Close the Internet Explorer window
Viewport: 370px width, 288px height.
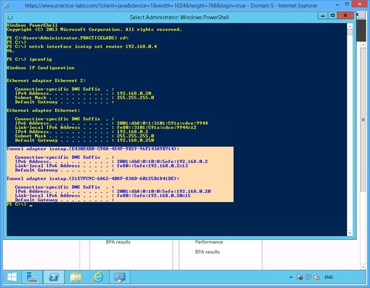(x=359, y=4)
